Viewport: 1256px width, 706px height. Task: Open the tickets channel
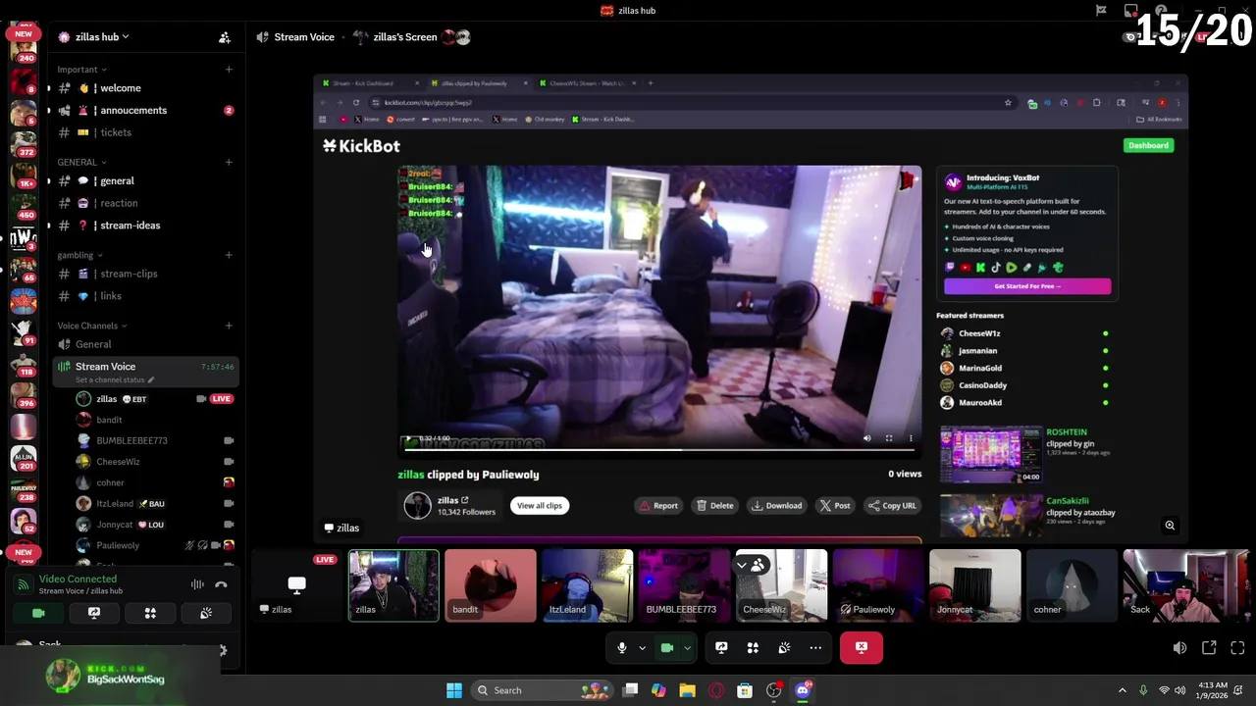click(x=145, y=132)
